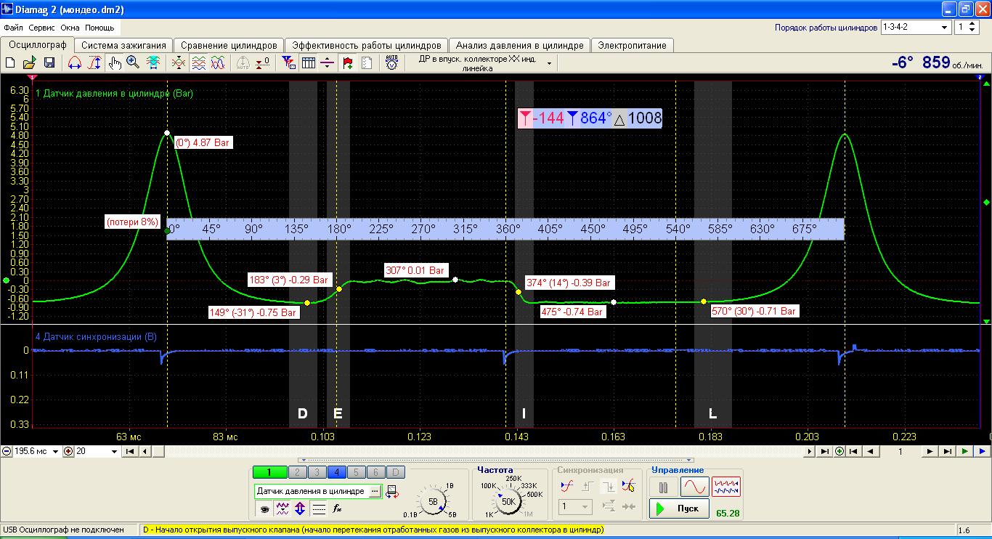Click the AUTO voltage analysis icon

pos(392,63)
